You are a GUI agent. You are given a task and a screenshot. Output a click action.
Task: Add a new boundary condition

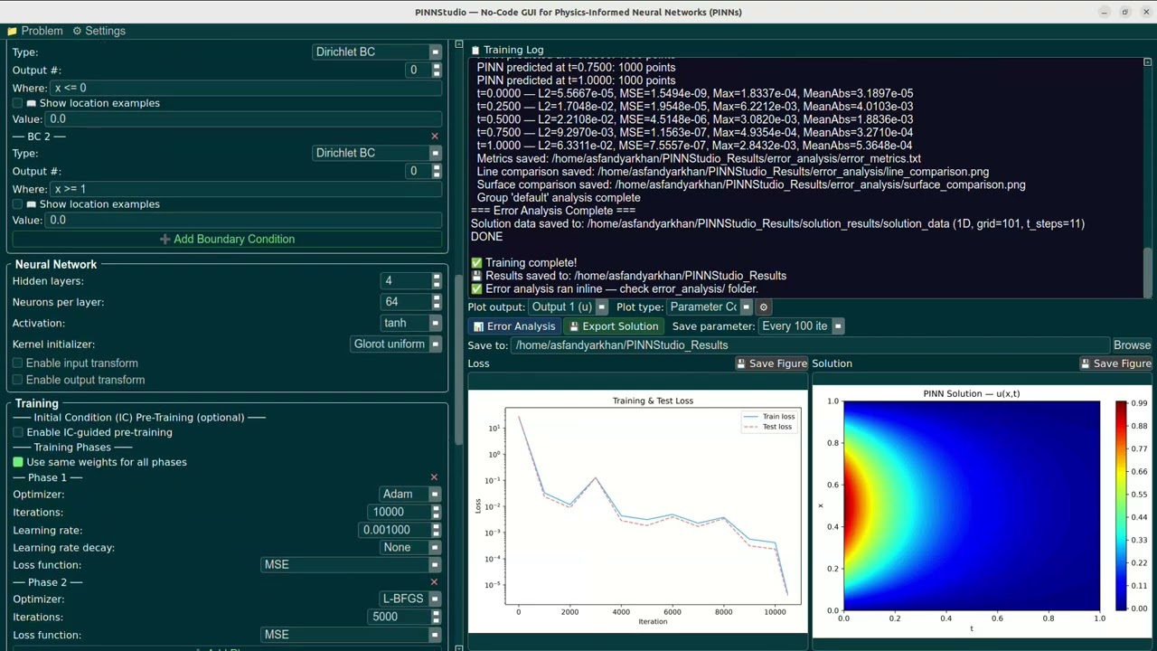click(227, 240)
